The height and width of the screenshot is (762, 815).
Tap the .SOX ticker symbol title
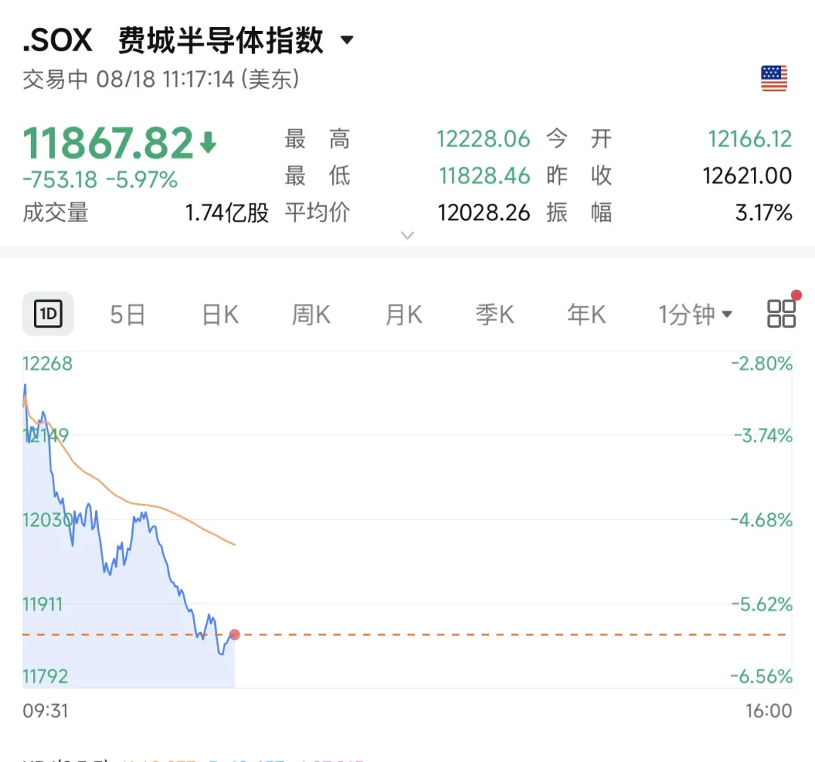pyautogui.click(x=57, y=40)
